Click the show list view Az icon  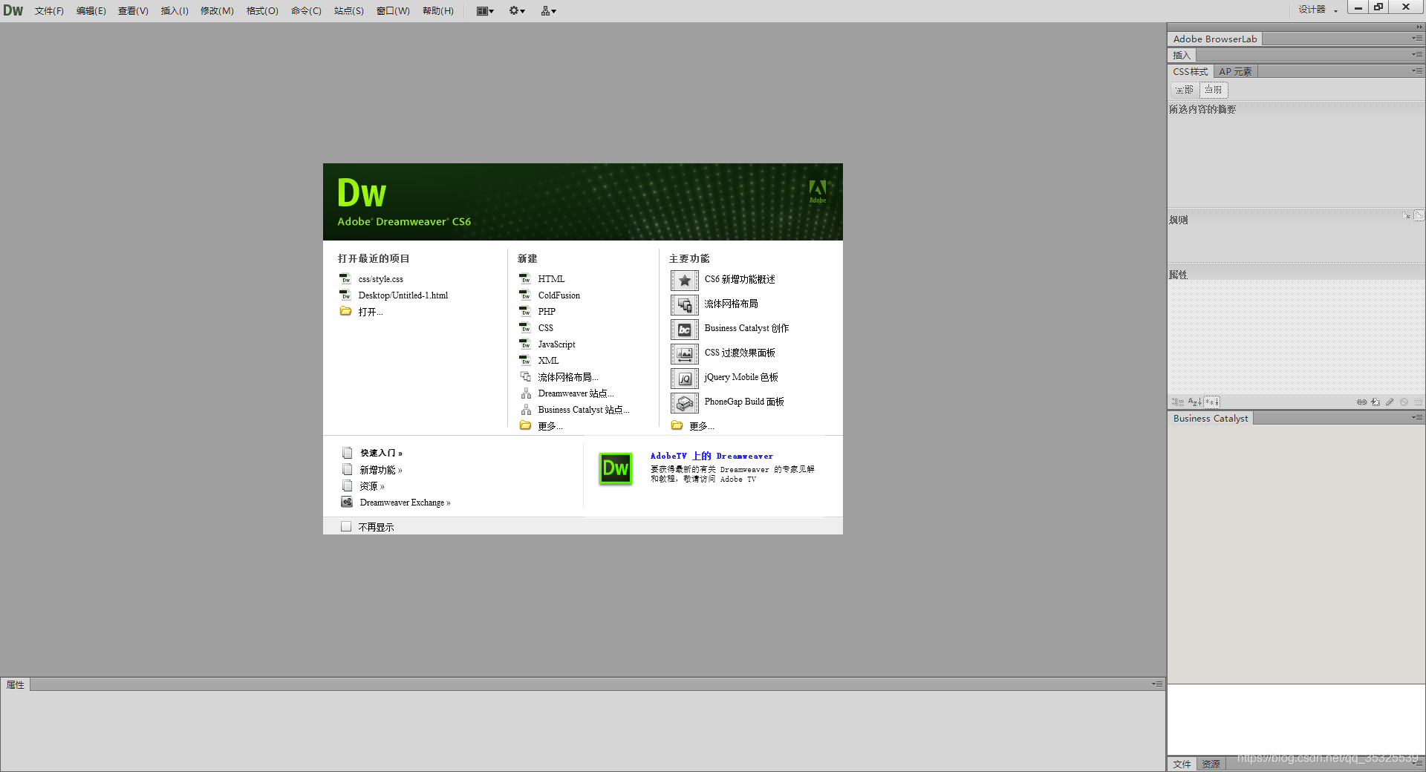pyautogui.click(x=1194, y=402)
